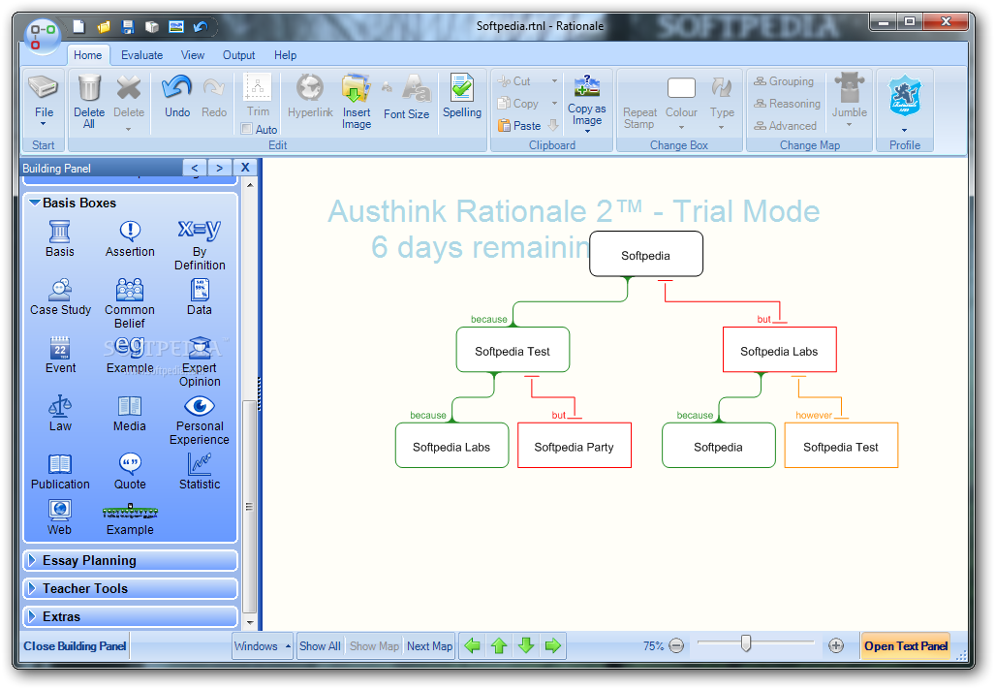
Task: Click the Show All button
Action: 320,645
